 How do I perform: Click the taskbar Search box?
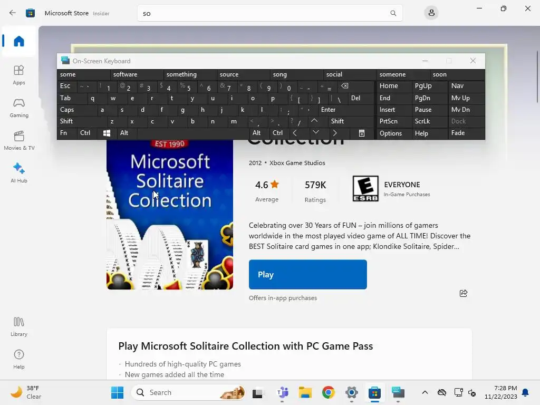point(189,392)
